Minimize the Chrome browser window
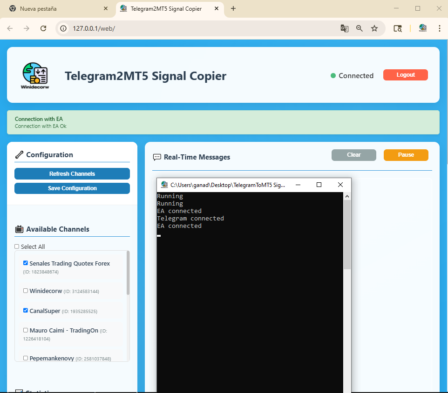Viewport: 448px width, 393px height. [x=396, y=8]
